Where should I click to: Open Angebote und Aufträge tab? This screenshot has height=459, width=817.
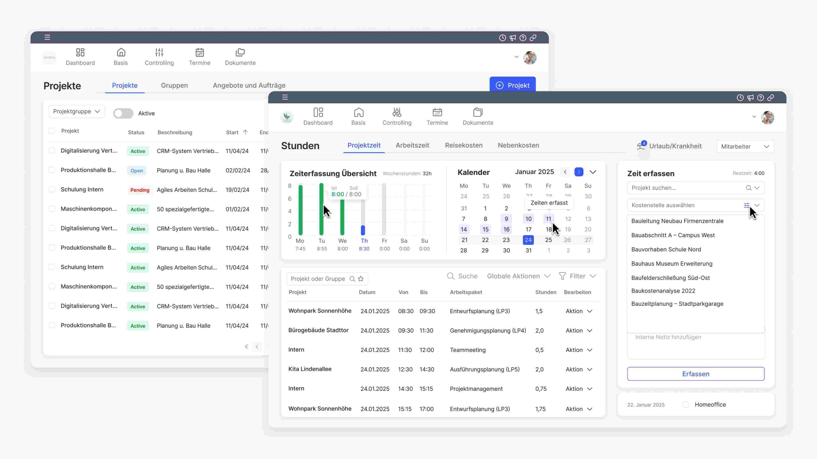click(x=249, y=85)
